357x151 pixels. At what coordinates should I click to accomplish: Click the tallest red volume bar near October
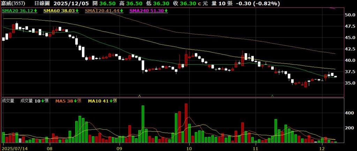(x=186, y=123)
